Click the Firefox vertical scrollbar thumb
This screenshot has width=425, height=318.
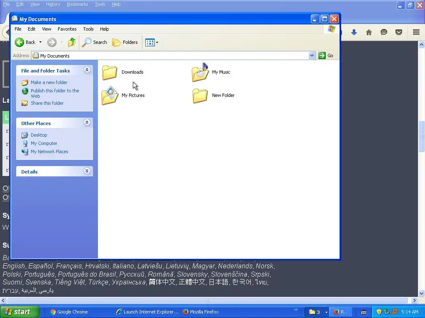pyautogui.click(x=421, y=136)
